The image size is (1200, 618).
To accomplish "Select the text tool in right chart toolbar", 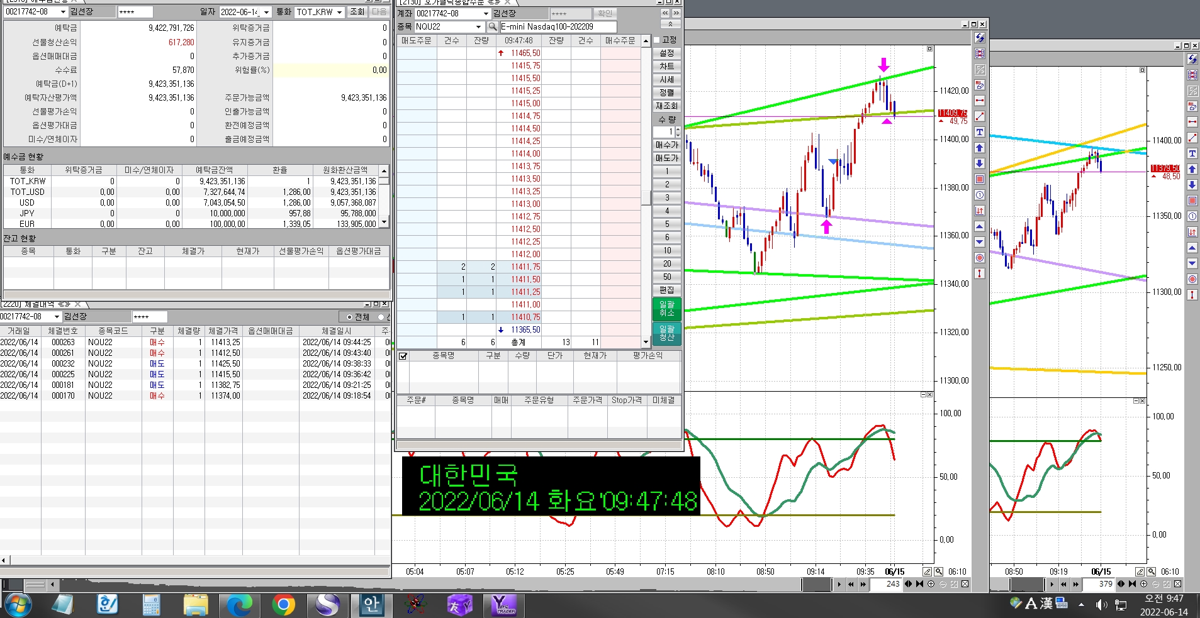I will pyautogui.click(x=1192, y=153).
